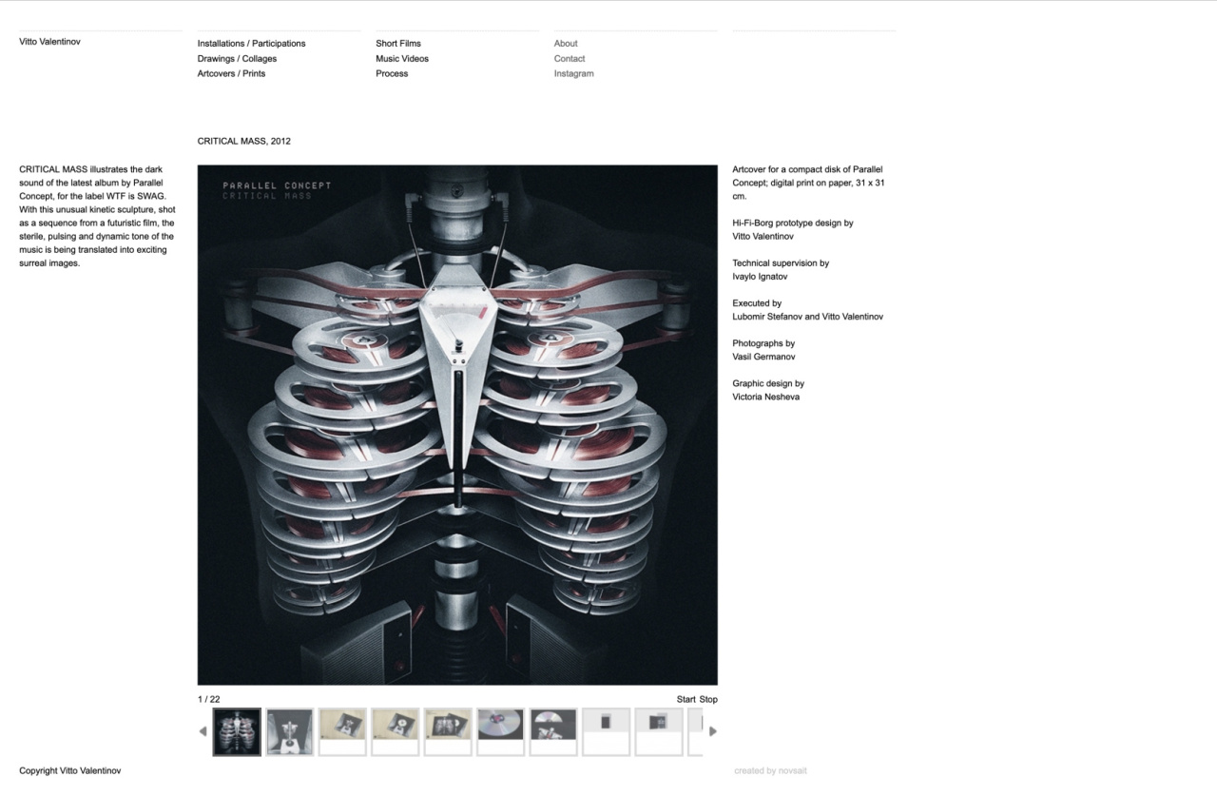This screenshot has width=1217, height=796.
Task: Select the seventh thumbnail, disc on dark background
Action: pos(553,731)
